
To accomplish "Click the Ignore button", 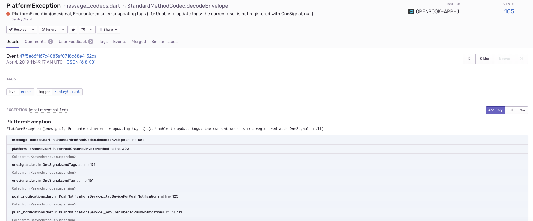I will pos(49,30).
